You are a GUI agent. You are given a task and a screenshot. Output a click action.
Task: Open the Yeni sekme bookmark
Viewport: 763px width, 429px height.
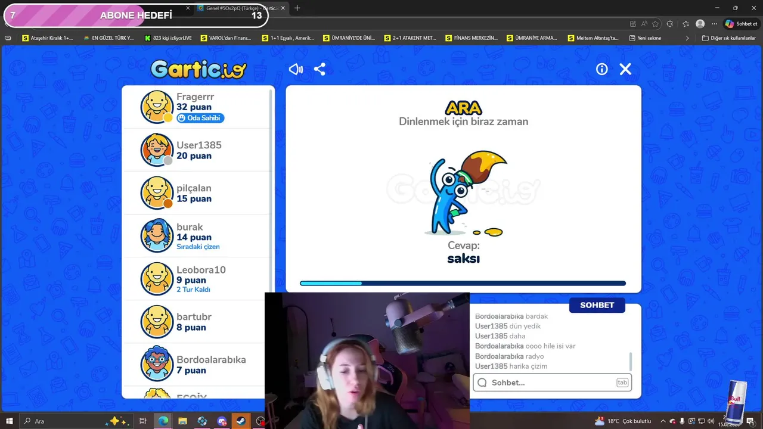[x=645, y=38]
